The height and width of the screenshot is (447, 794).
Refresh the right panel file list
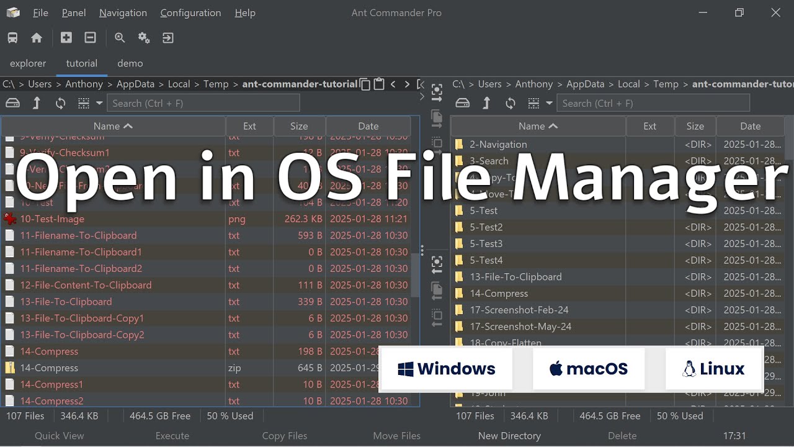tap(510, 103)
